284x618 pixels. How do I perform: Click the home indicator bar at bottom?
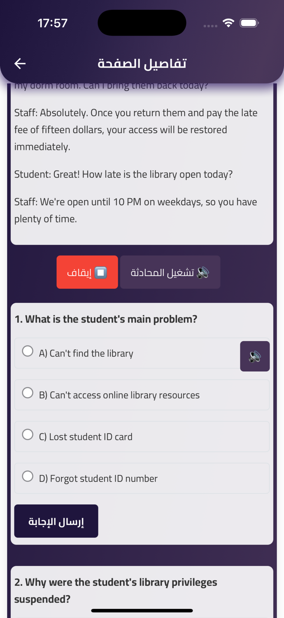[x=142, y=611]
